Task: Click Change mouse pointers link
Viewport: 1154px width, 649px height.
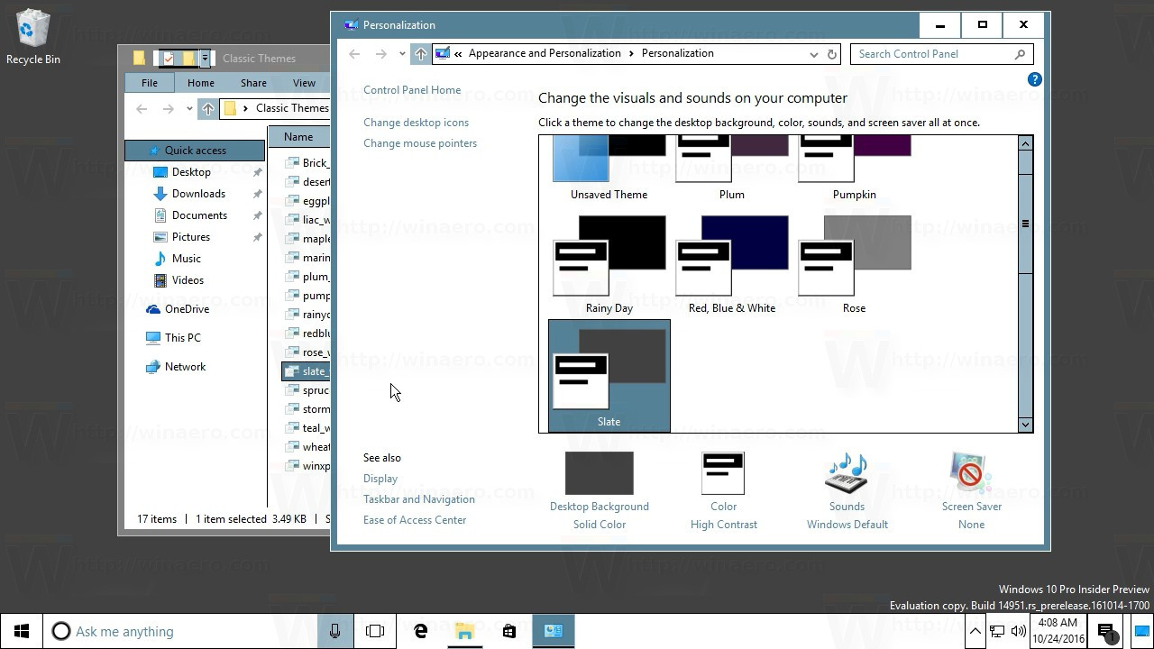Action: 420,143
